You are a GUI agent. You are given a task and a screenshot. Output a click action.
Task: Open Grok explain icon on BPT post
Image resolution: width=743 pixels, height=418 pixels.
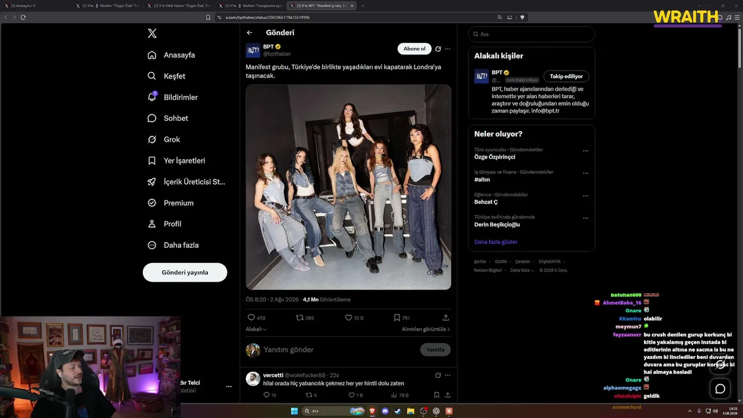coord(438,49)
